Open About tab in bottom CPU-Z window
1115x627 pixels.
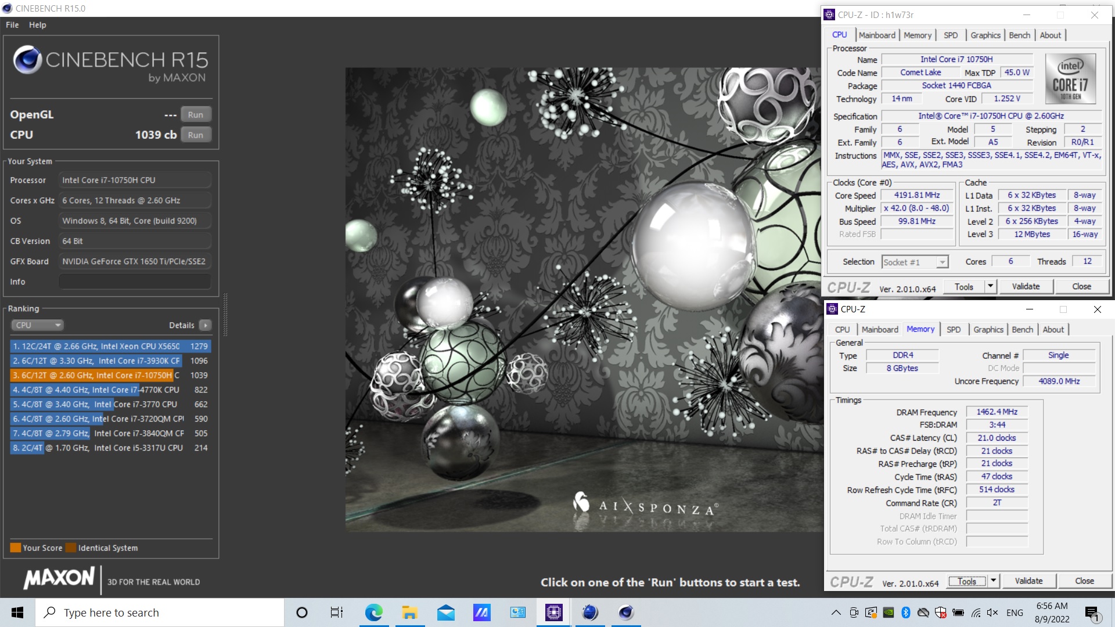point(1053,329)
